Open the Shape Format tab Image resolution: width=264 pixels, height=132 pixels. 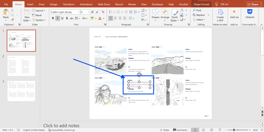[202, 4]
